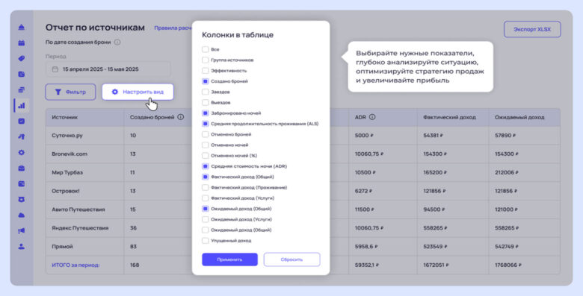Click info icon beside Создано броней header

181,117
